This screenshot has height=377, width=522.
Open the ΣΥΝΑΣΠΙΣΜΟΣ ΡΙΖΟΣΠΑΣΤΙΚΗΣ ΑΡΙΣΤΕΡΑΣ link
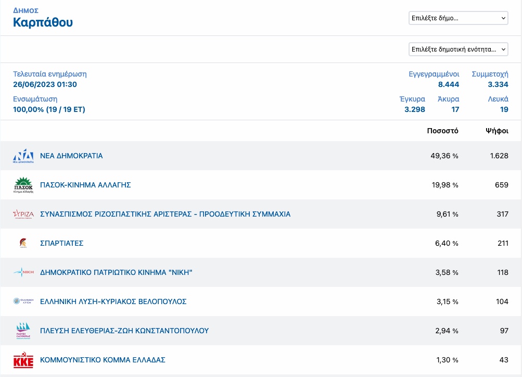pos(165,214)
